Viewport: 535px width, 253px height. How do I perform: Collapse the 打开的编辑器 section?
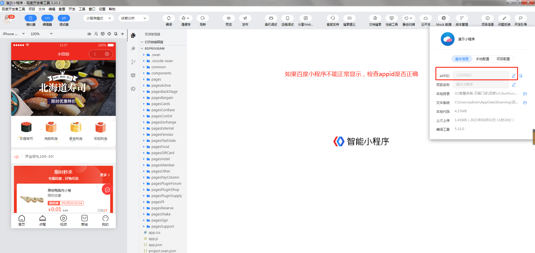[163, 42]
